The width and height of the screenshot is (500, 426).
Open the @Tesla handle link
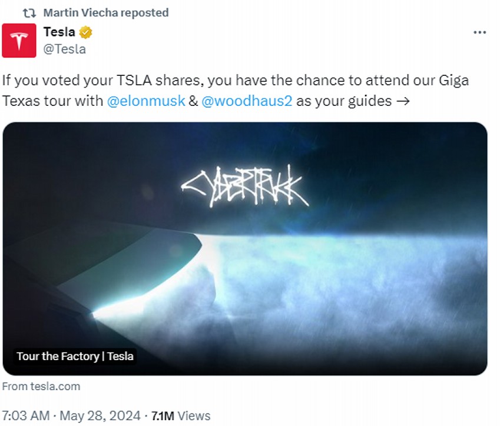65,49
